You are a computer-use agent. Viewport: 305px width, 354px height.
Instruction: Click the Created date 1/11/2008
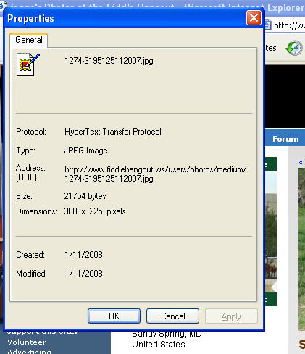click(83, 255)
